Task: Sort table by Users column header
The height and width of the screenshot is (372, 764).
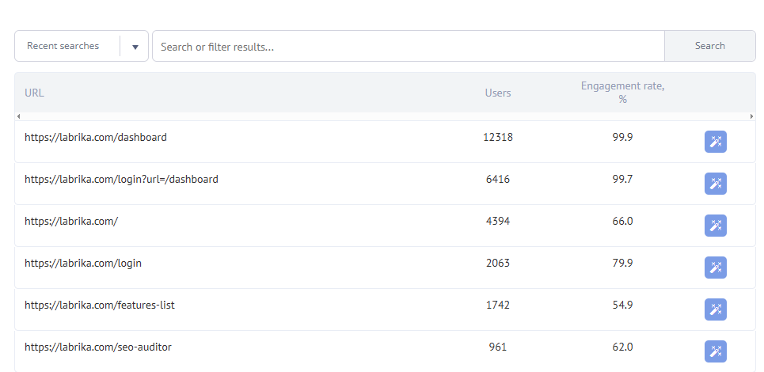Action: (498, 93)
